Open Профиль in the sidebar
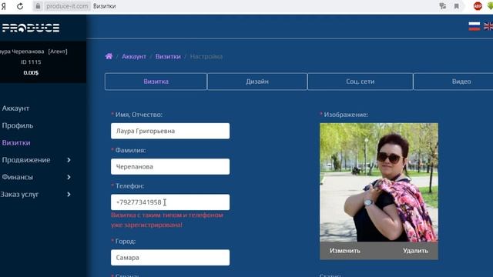Image resolution: width=493 pixels, height=277 pixels. coord(17,125)
